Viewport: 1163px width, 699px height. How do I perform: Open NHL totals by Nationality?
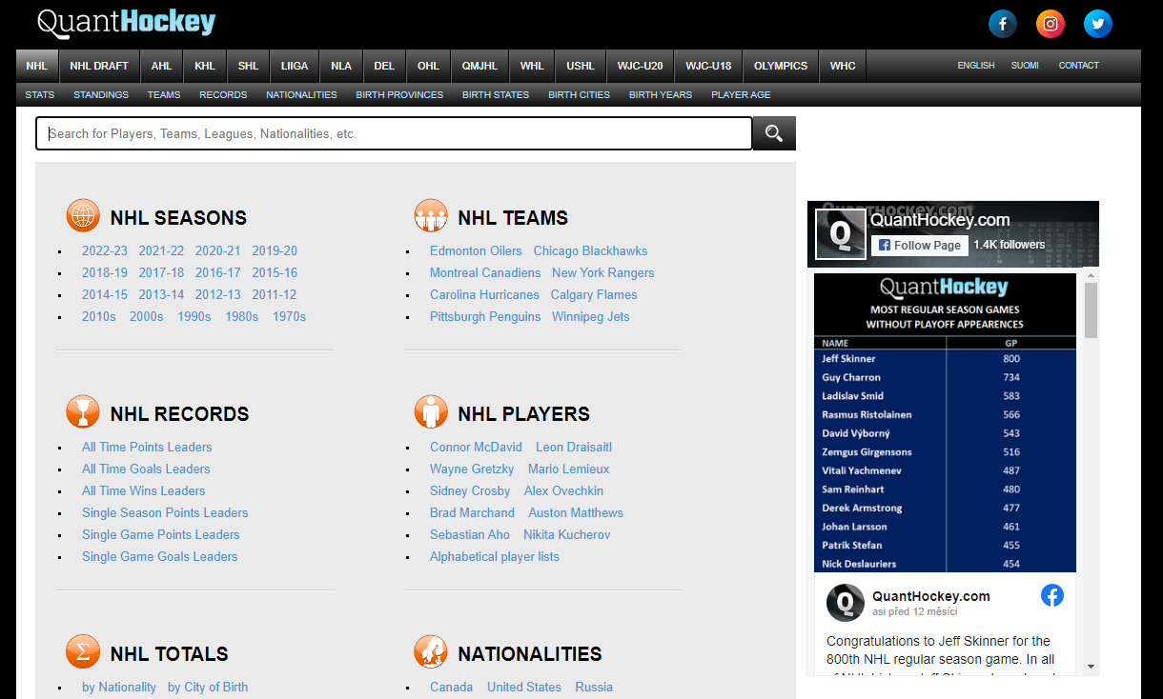tap(119, 688)
